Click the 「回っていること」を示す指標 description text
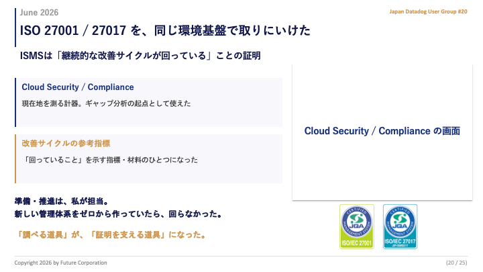The height and width of the screenshot is (272, 483). 110,160
